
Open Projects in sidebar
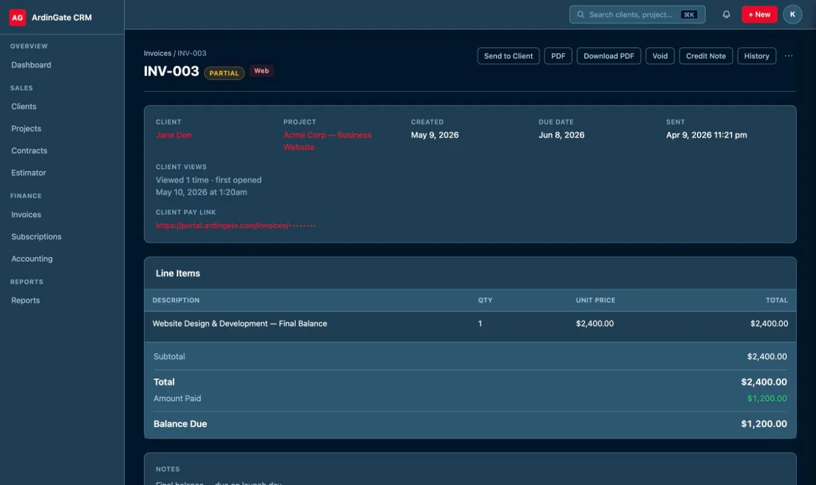26,128
